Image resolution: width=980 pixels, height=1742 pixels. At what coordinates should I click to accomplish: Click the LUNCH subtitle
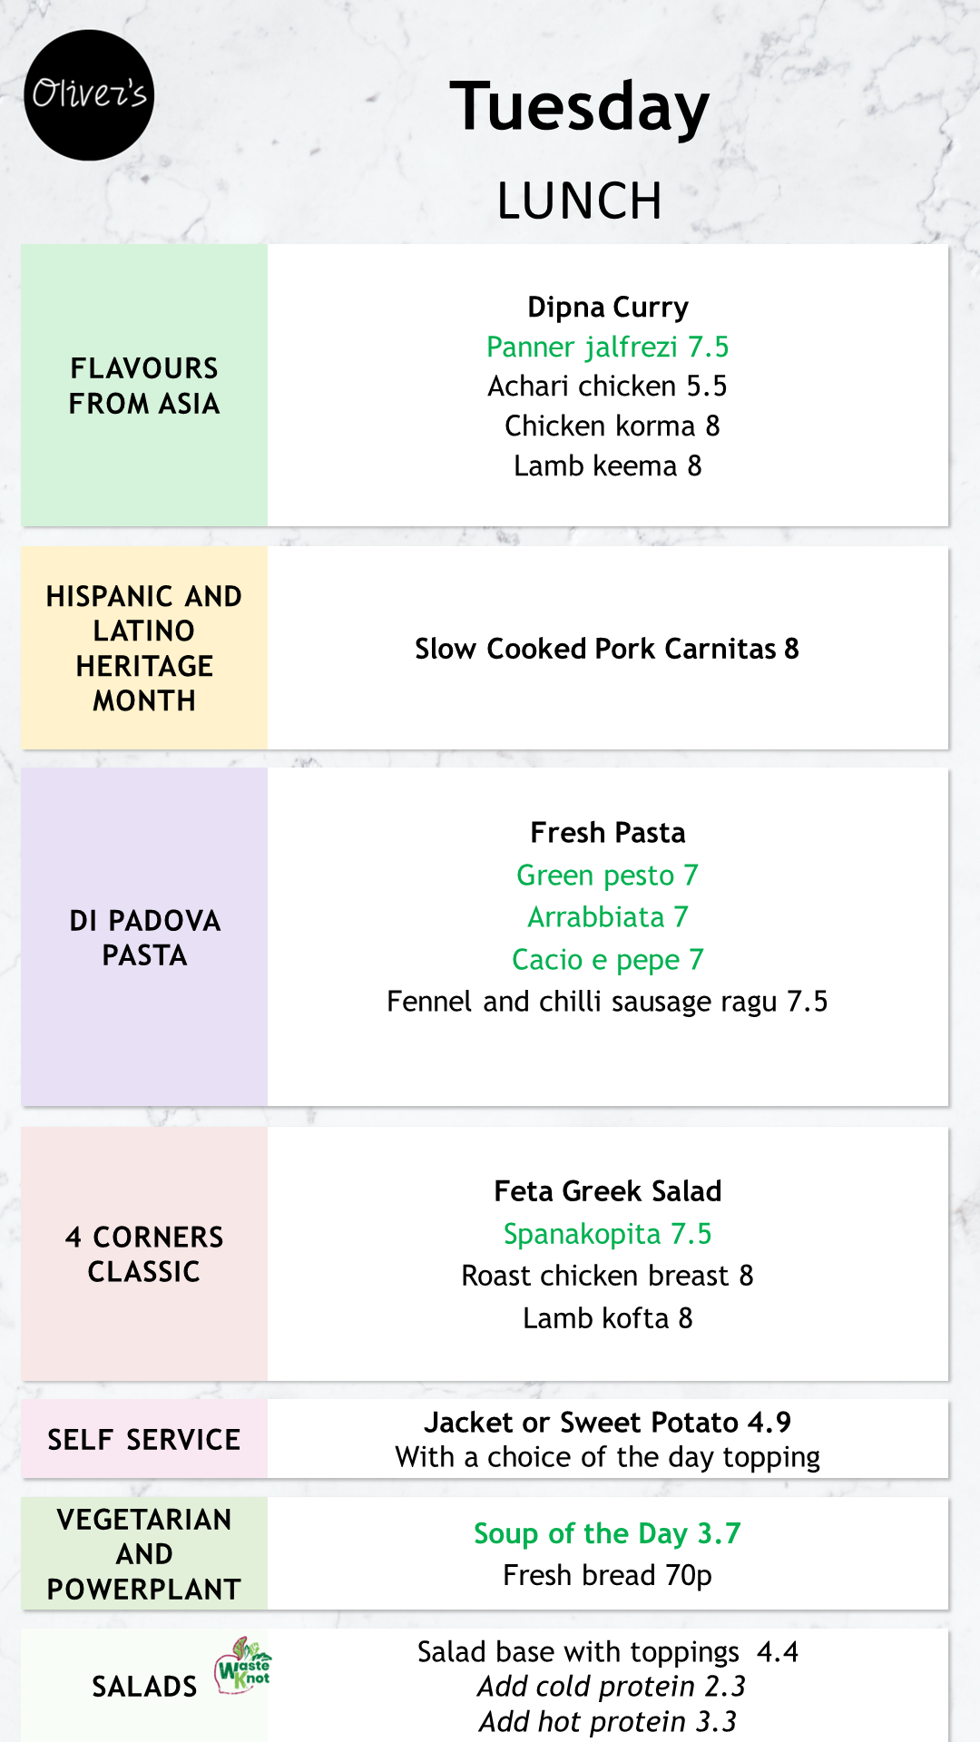coord(579,201)
